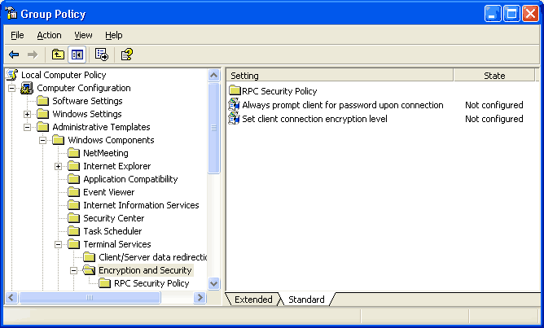This screenshot has height=328, width=544.
Task: Click the policy icon for Set client connection encryption level
Action: click(234, 118)
